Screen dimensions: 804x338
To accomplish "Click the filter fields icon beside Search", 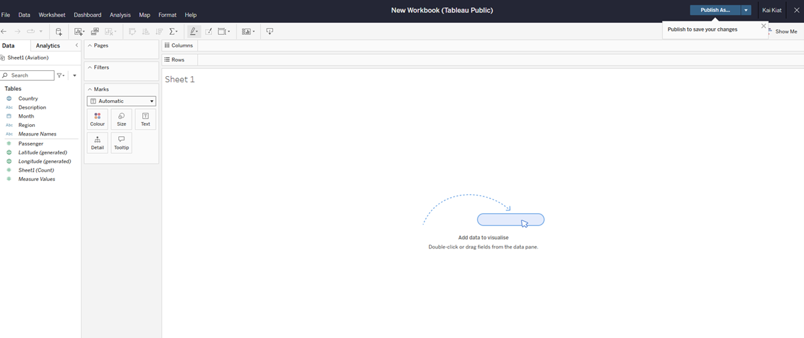I will pos(60,75).
